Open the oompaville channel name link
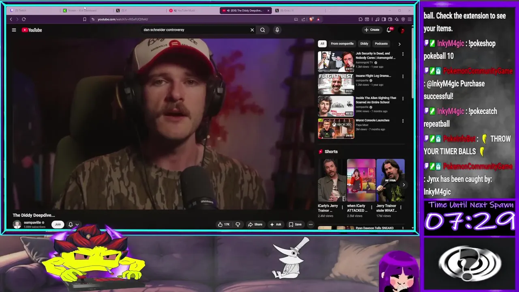Viewport: 519px width, 292px height. pos(32,223)
